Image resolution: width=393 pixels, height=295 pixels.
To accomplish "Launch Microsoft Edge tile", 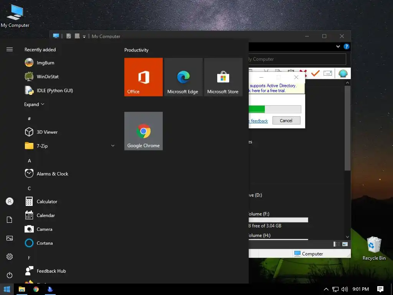I will (183, 77).
